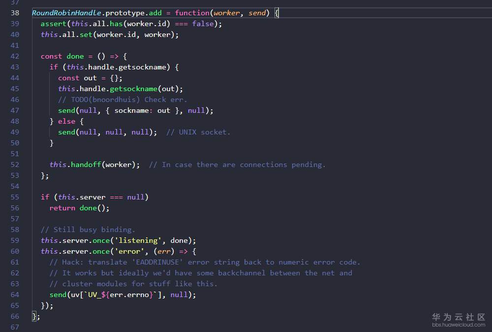Click the 'error' string on line 60
The height and width of the screenshot is (332, 492).
[129, 251]
